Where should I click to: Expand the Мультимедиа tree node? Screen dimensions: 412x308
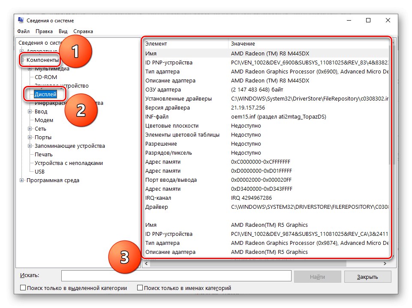[30, 69]
